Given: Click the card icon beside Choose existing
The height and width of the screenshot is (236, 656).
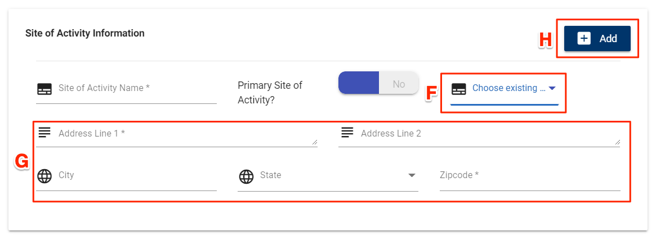Looking at the screenshot, I should (x=459, y=89).
